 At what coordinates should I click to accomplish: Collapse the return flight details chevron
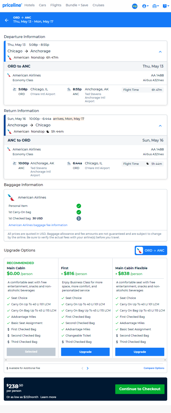click(160, 126)
